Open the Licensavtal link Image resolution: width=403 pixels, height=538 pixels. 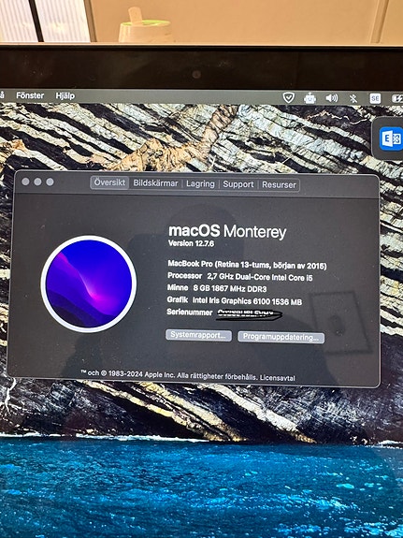click(277, 378)
